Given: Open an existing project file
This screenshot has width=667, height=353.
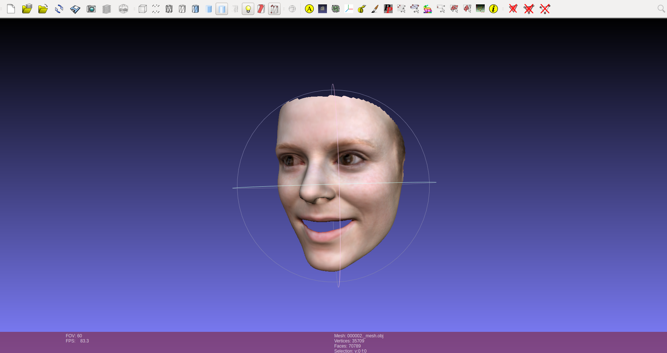Looking at the screenshot, I should [27, 9].
